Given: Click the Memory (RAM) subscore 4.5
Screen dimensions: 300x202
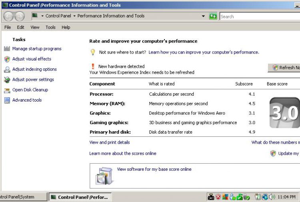Looking at the screenshot, I should (x=252, y=104).
